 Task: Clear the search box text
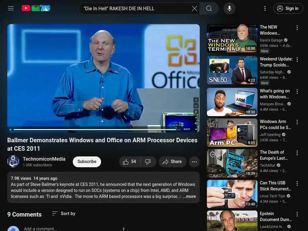tap(195, 8)
